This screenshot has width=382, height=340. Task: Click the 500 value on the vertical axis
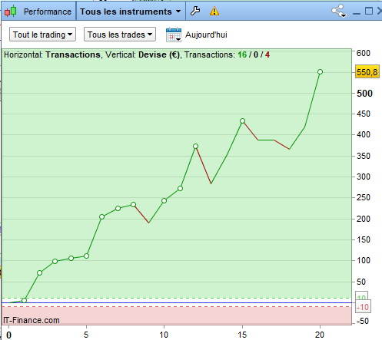pos(364,94)
